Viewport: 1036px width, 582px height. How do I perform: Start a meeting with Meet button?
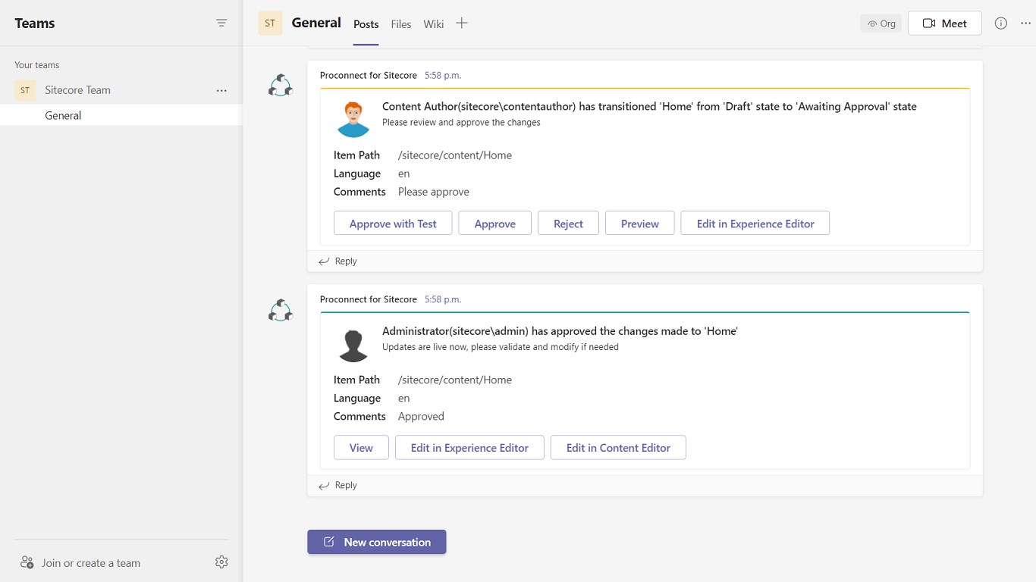pos(944,23)
